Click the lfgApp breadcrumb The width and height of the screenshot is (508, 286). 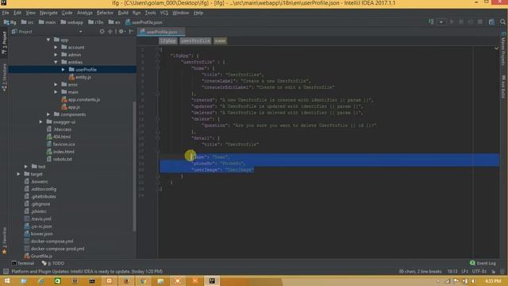(168, 41)
